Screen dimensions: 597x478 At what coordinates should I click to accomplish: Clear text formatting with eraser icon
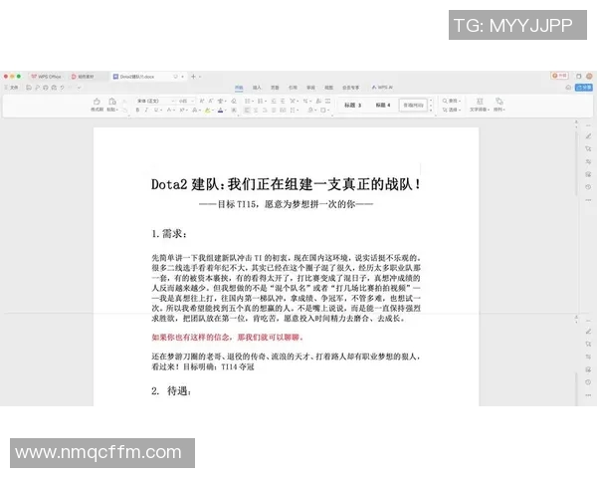pos(234,101)
